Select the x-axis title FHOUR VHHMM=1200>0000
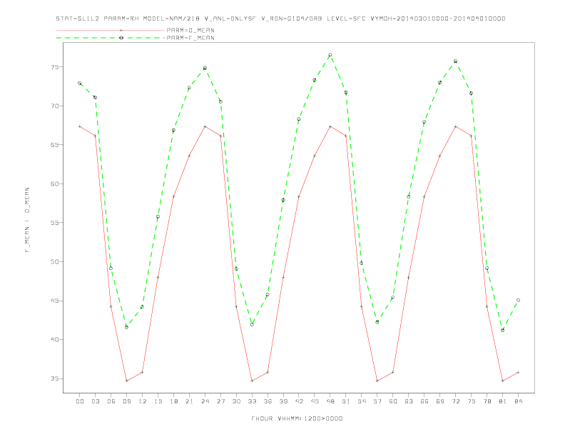 click(x=297, y=418)
